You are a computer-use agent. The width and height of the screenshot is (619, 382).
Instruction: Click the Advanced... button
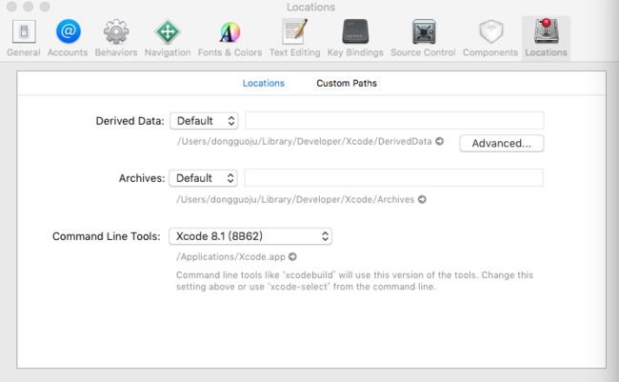click(501, 143)
